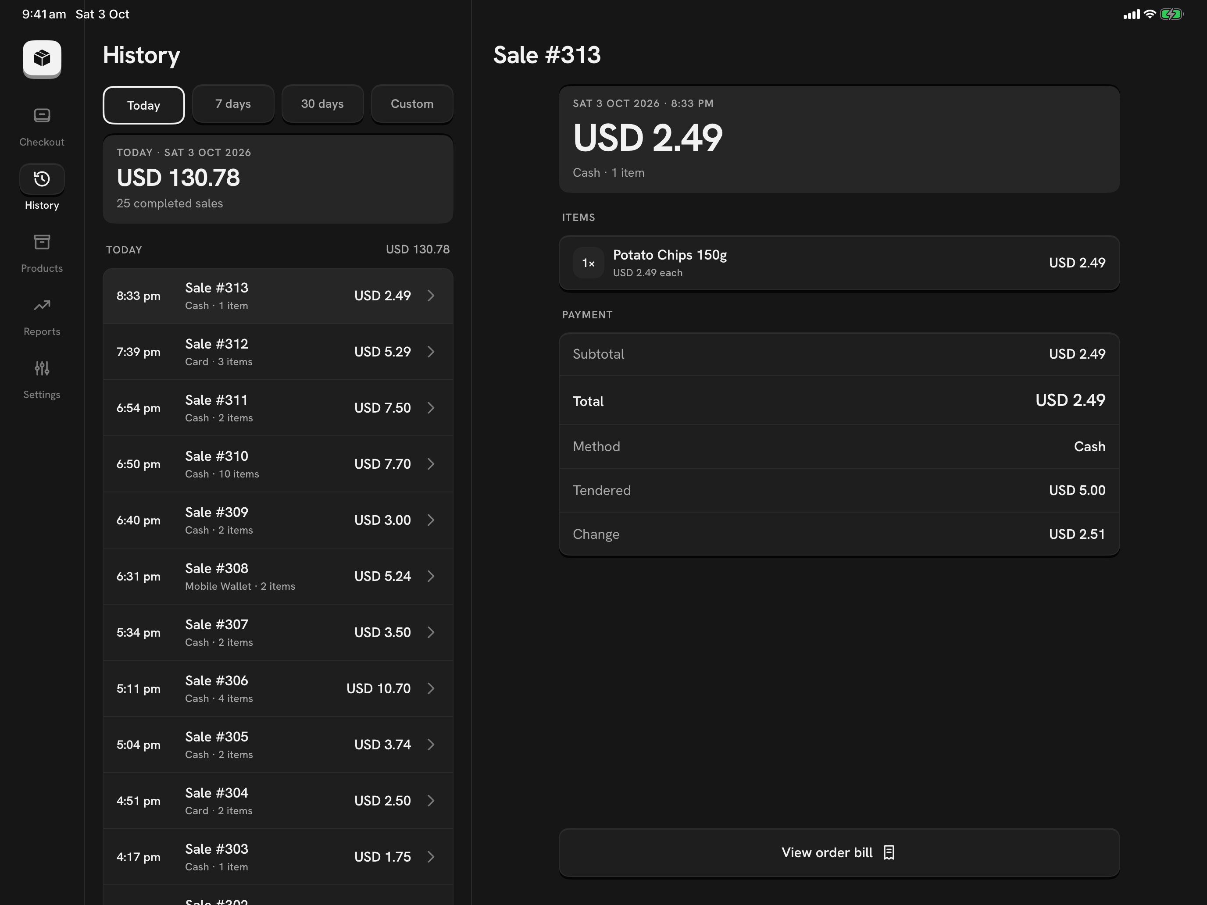Expand Sale #311 chevron
The height and width of the screenshot is (905, 1207).
pos(431,408)
